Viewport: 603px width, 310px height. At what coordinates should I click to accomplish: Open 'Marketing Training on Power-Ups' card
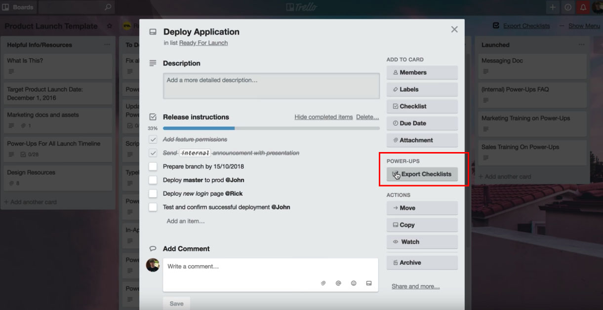(x=532, y=123)
